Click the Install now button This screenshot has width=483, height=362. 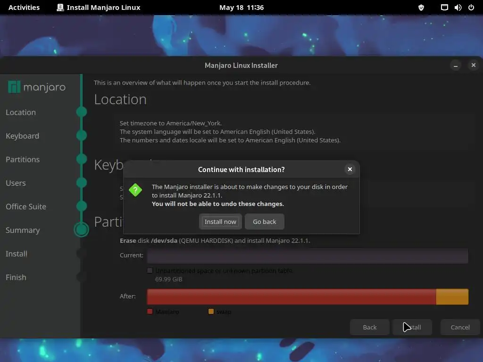pos(220,222)
